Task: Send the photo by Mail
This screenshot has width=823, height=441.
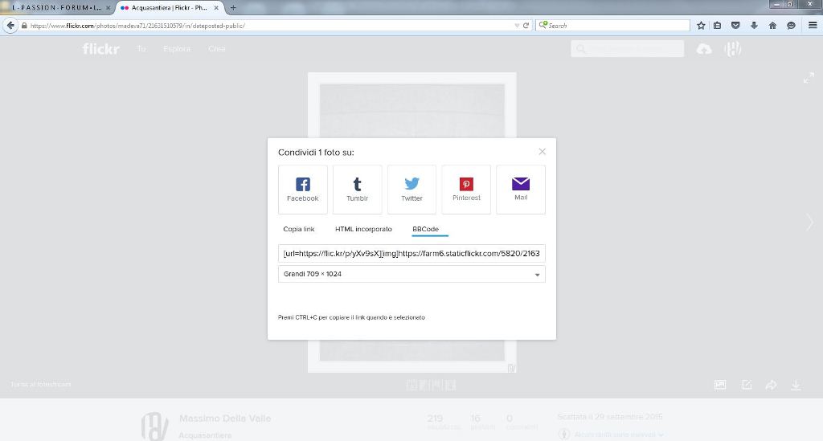Action: click(x=521, y=190)
